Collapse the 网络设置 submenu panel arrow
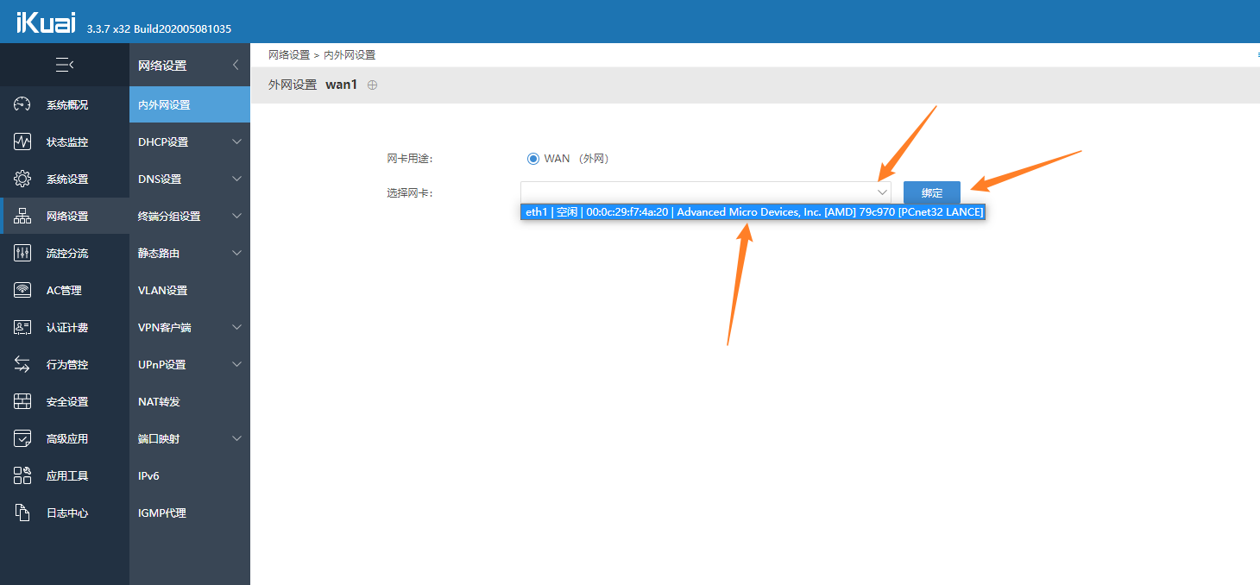The height and width of the screenshot is (585, 1260). click(236, 65)
